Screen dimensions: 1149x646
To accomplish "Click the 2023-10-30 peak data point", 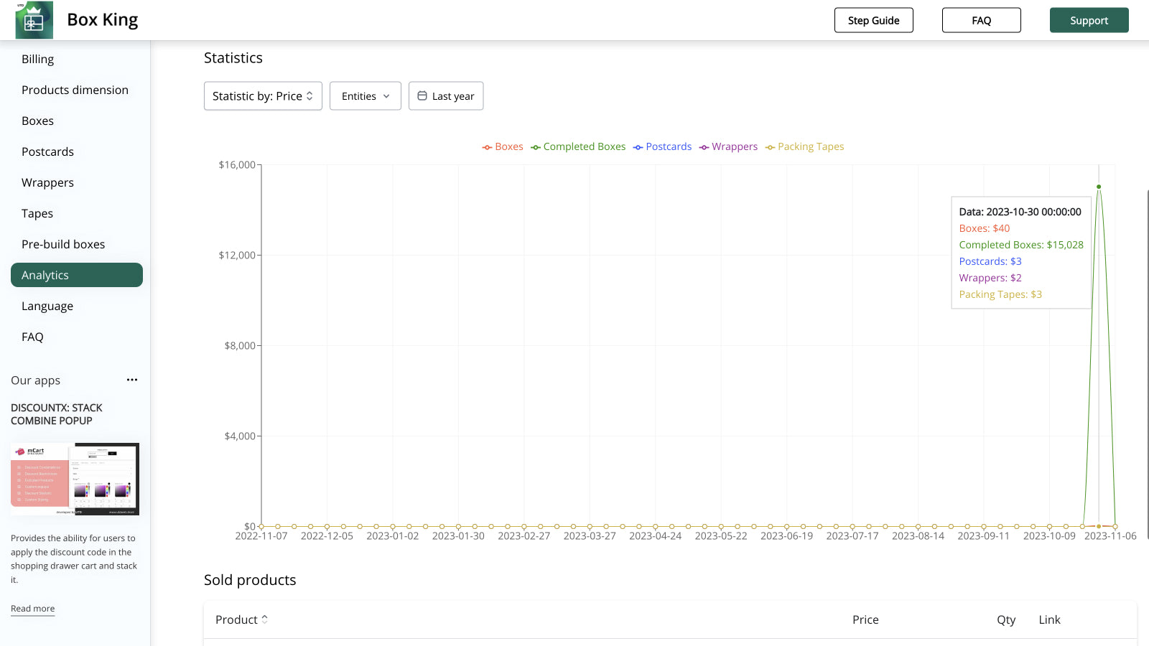I will (1098, 187).
